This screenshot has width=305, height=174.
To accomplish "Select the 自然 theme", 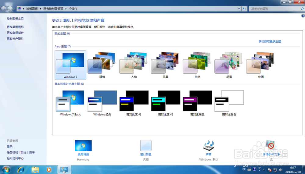I will [197, 65].
